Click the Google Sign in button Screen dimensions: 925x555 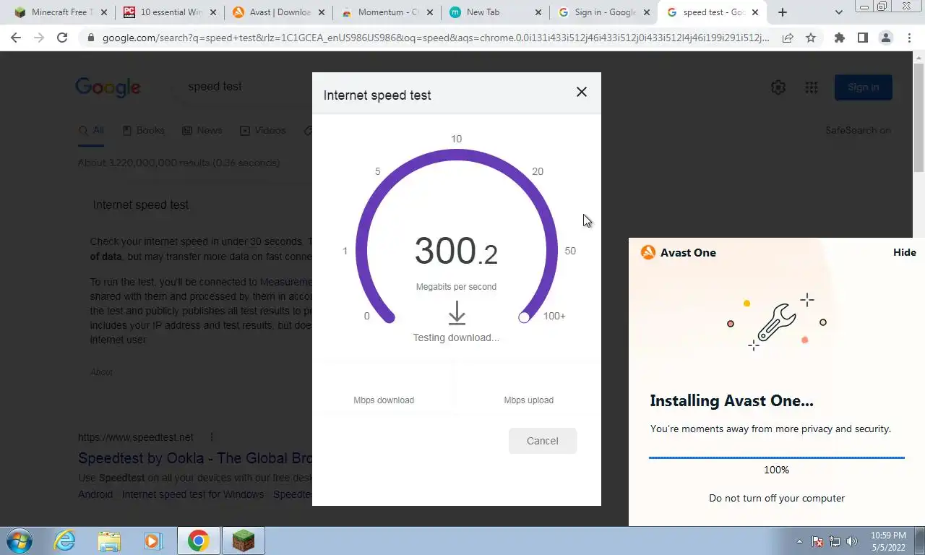[864, 87]
